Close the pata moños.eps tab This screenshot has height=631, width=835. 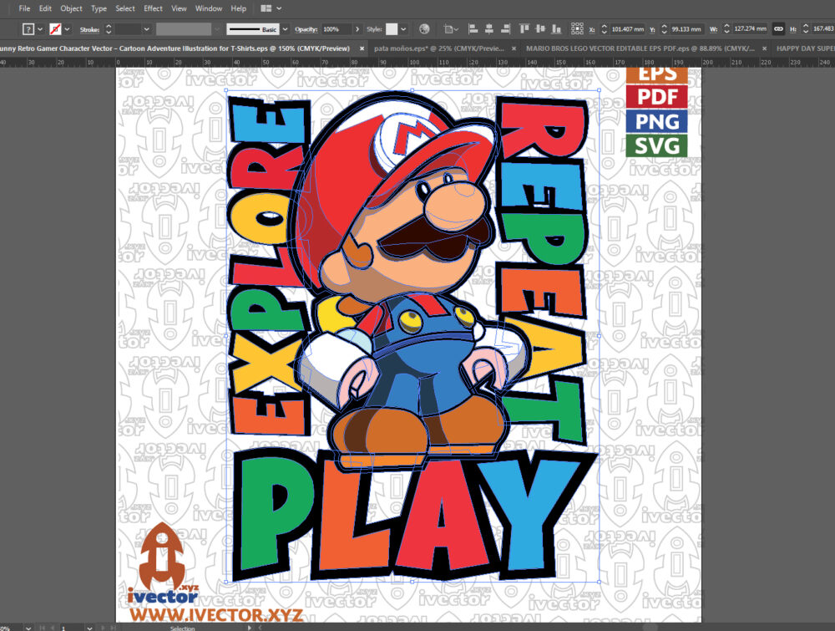514,48
